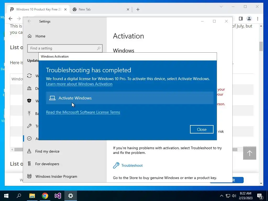
Task: Open Chrome three-dot menu
Action: click(x=258, y=19)
